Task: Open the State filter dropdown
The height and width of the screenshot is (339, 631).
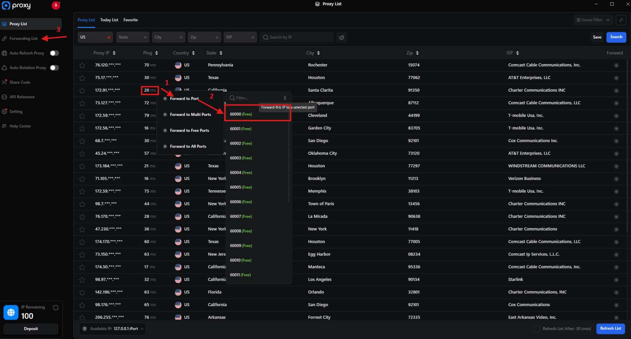Action: (x=132, y=37)
